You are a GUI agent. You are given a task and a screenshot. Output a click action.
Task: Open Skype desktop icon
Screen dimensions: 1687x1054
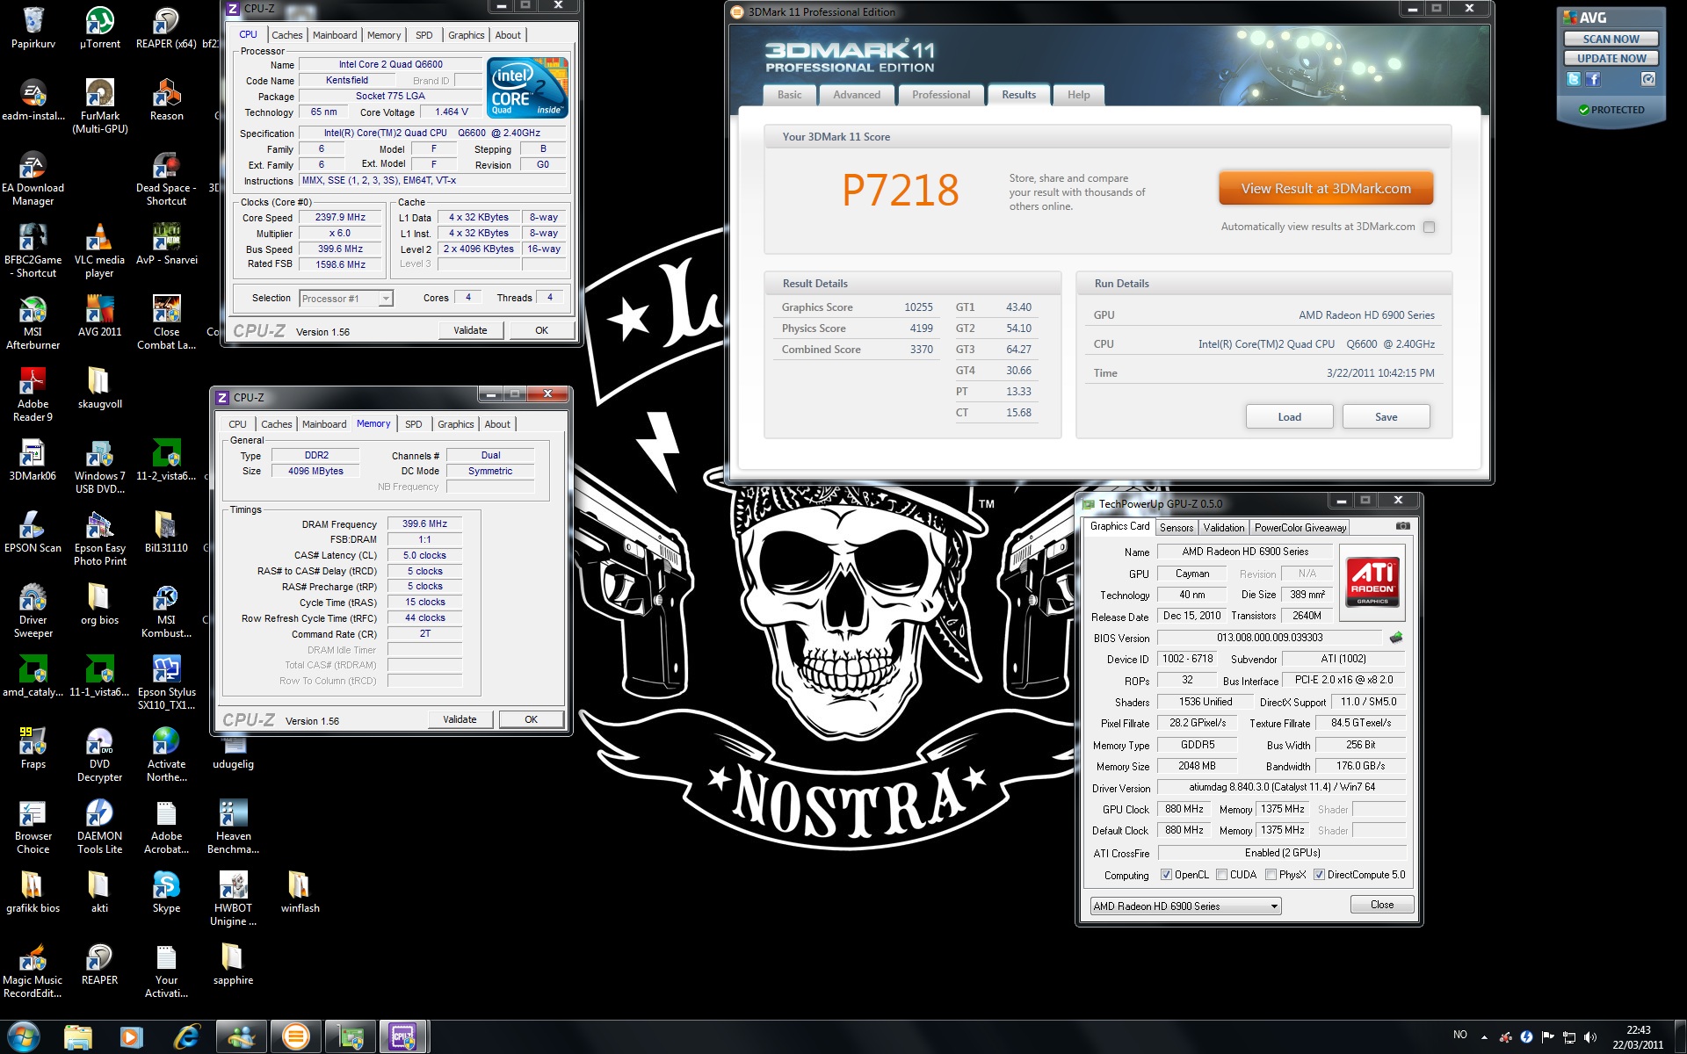(x=166, y=892)
